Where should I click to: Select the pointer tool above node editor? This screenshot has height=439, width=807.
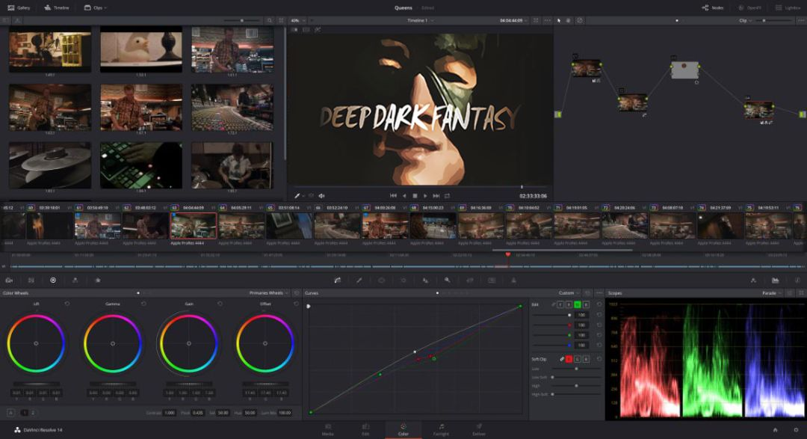click(x=559, y=21)
